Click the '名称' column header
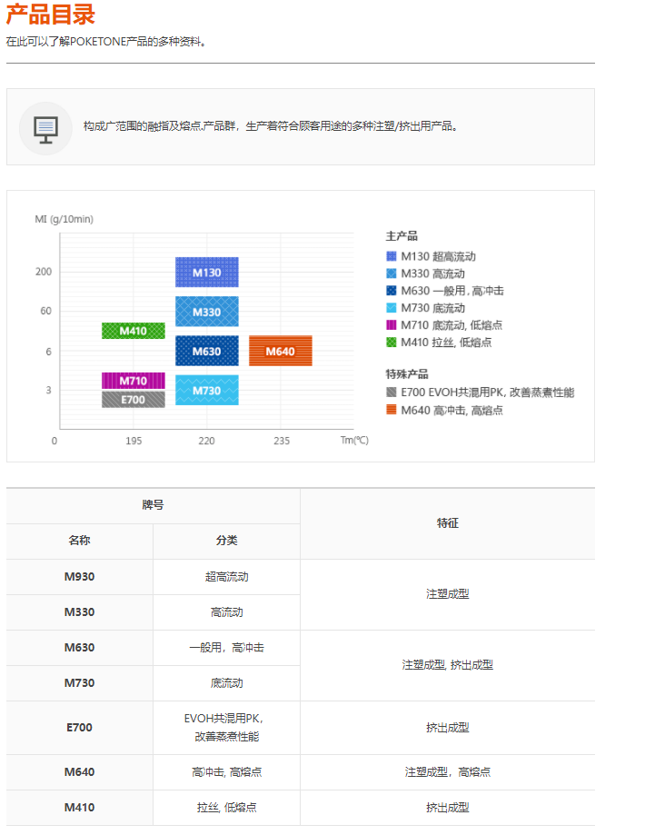Screen dimensions: 645x835 [x=79, y=540]
